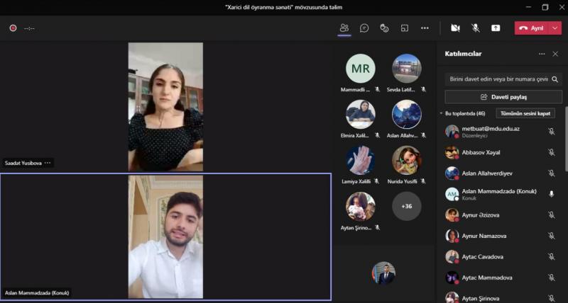Click Lamiyə Xəlilli avatar tile

tap(361, 160)
